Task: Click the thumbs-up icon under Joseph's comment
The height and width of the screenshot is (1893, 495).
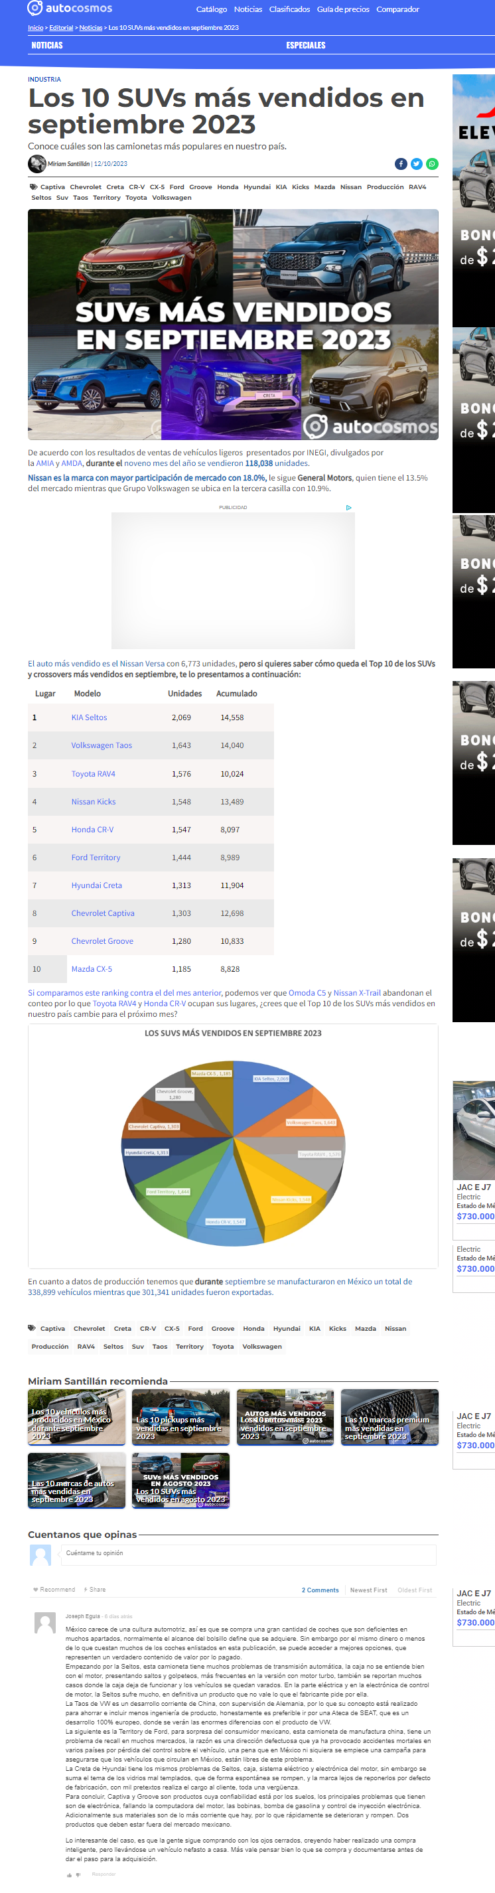Action: pyautogui.click(x=69, y=1874)
